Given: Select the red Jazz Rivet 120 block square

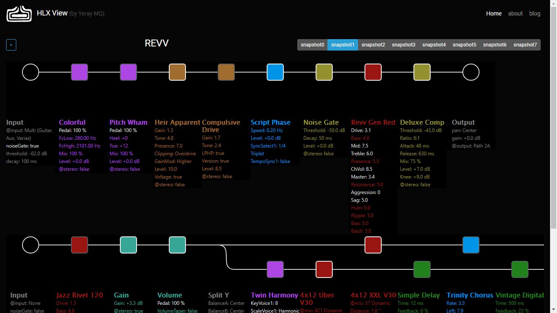Looking at the screenshot, I should coord(80,245).
